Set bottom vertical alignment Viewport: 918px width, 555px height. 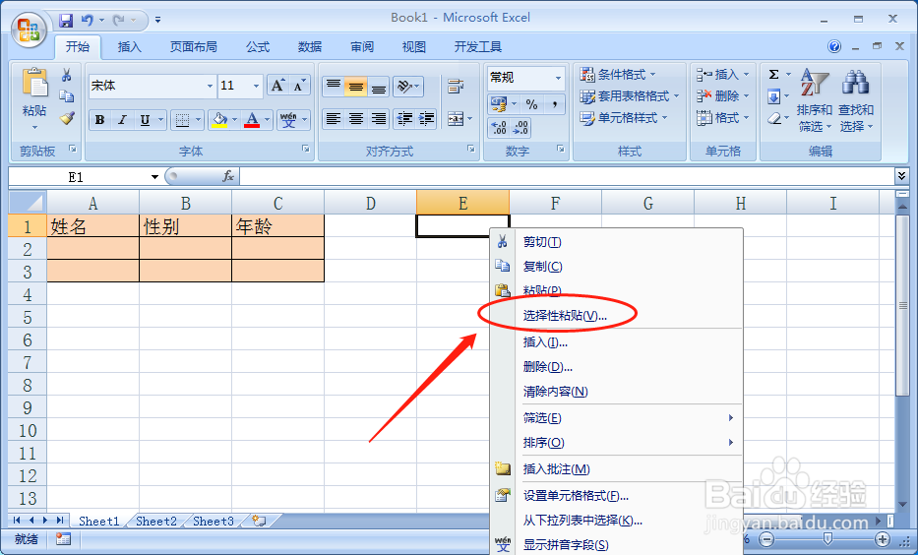[378, 86]
